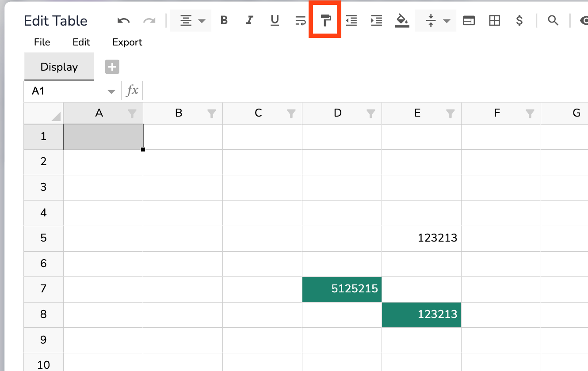Viewport: 588px width, 371px height.
Task: Open the search magnifier tool
Action: [553, 20]
